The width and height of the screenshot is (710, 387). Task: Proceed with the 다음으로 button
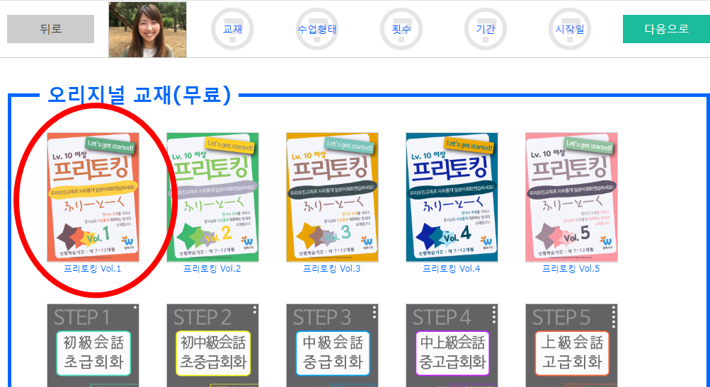click(666, 29)
